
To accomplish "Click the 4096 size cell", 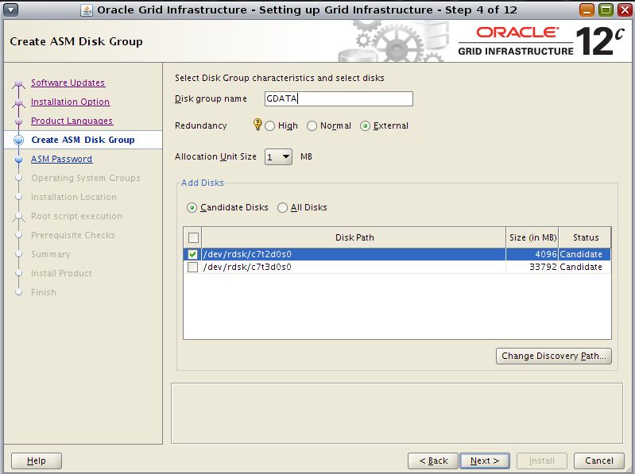I will (532, 254).
